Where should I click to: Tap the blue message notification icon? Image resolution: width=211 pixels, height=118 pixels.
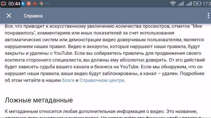pos(23,4)
